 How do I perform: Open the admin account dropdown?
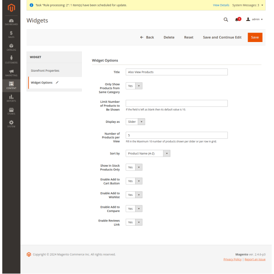255,20
